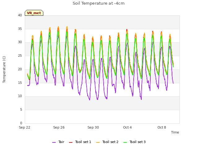198x148 pixels.
Task: Click the purple Tair legend color marker
Action: coord(54,142)
